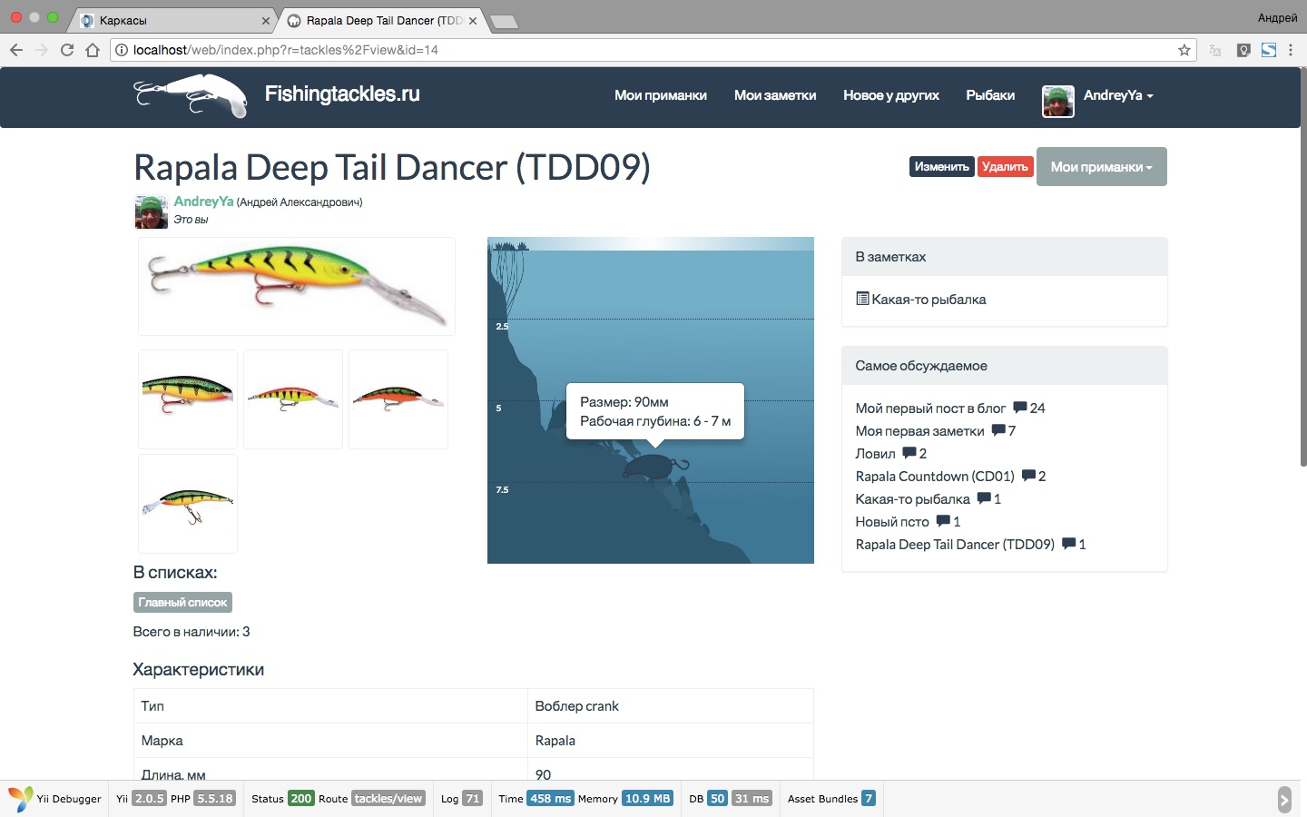Click the lure silhouette in the depth diagram

(655, 467)
